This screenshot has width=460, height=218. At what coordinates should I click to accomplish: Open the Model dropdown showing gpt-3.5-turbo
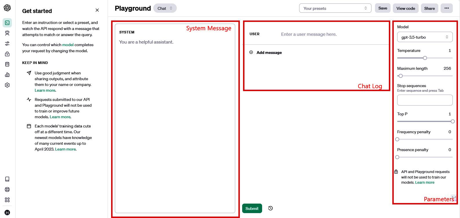pyautogui.click(x=425, y=37)
